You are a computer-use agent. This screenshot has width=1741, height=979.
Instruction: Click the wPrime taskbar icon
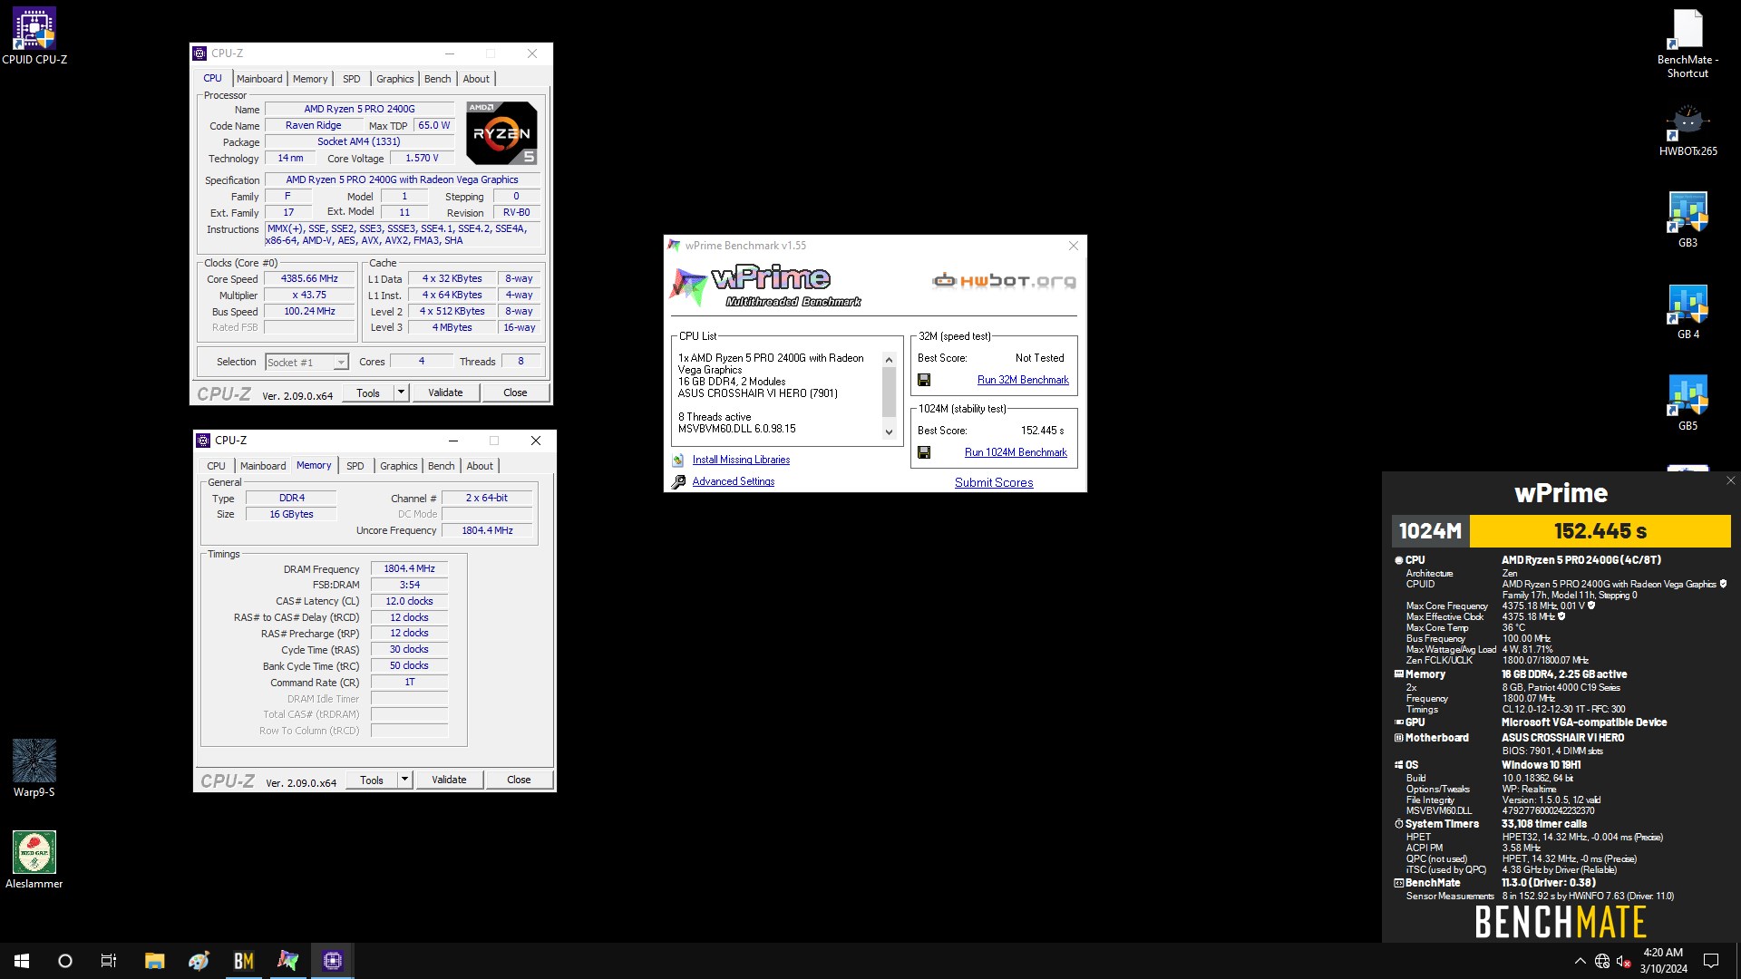click(288, 961)
